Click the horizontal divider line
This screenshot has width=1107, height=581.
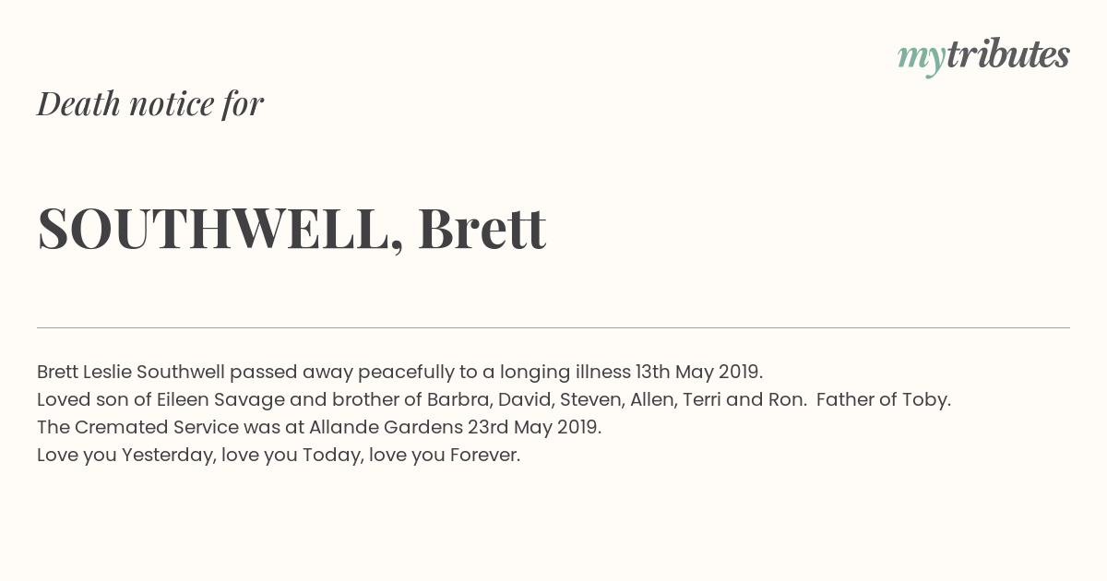click(x=553, y=327)
